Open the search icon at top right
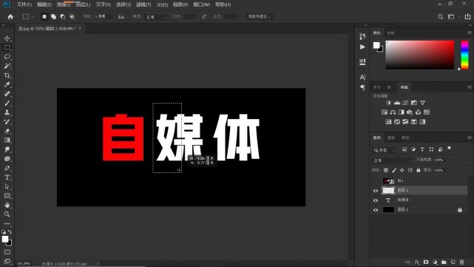474x267 pixels. [441, 16]
